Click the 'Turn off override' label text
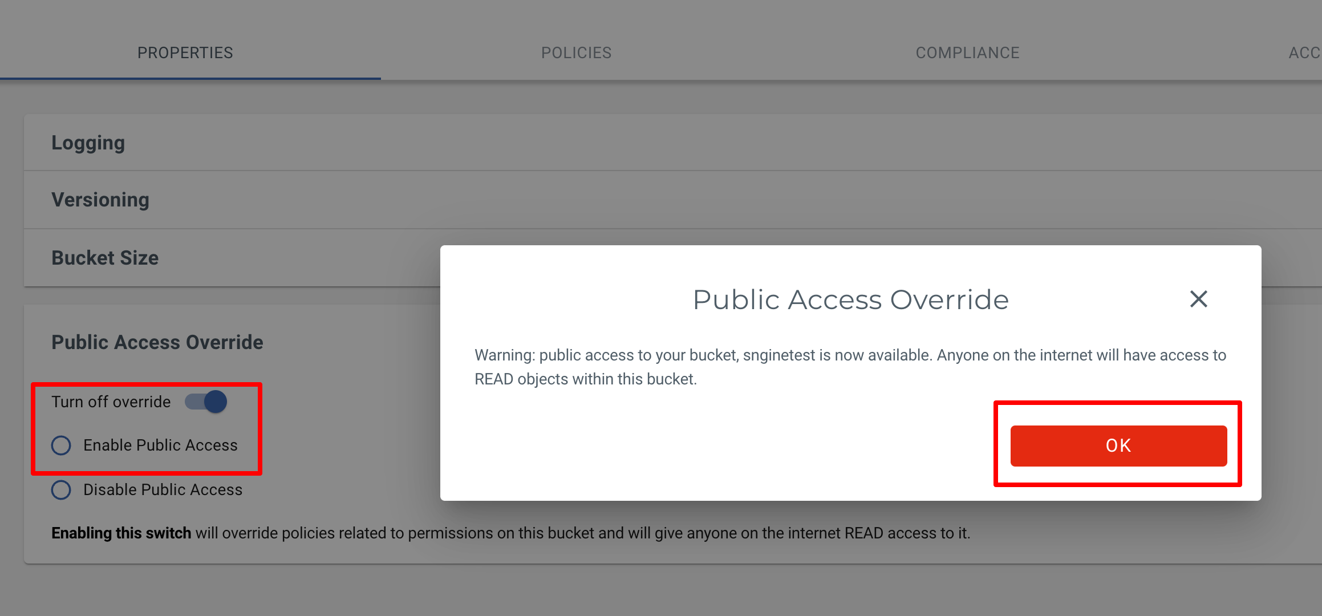The height and width of the screenshot is (616, 1322). pos(111,402)
